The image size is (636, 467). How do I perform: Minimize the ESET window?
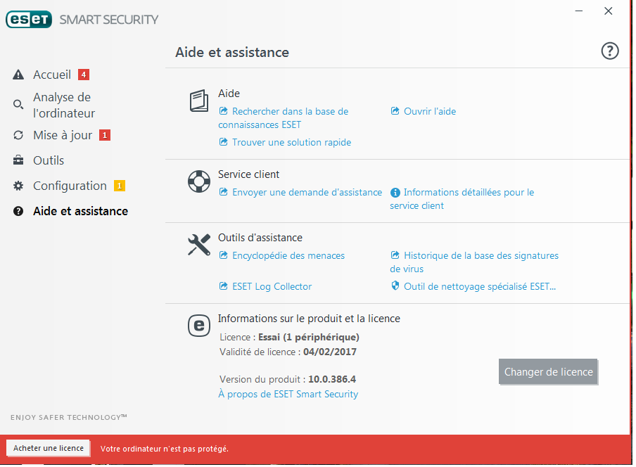click(579, 11)
